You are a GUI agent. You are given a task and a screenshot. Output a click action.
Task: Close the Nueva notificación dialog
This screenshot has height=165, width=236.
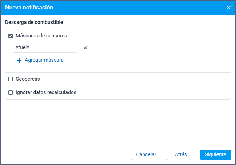(x=229, y=8)
